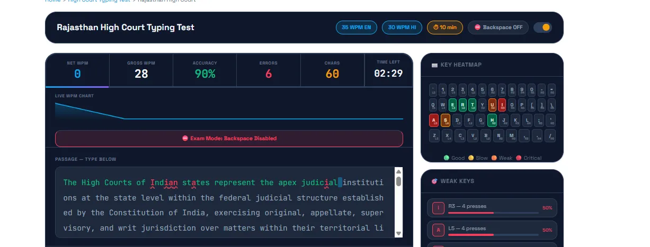Click the orange S key in heatmap
650x247 pixels.
[x=446, y=121]
